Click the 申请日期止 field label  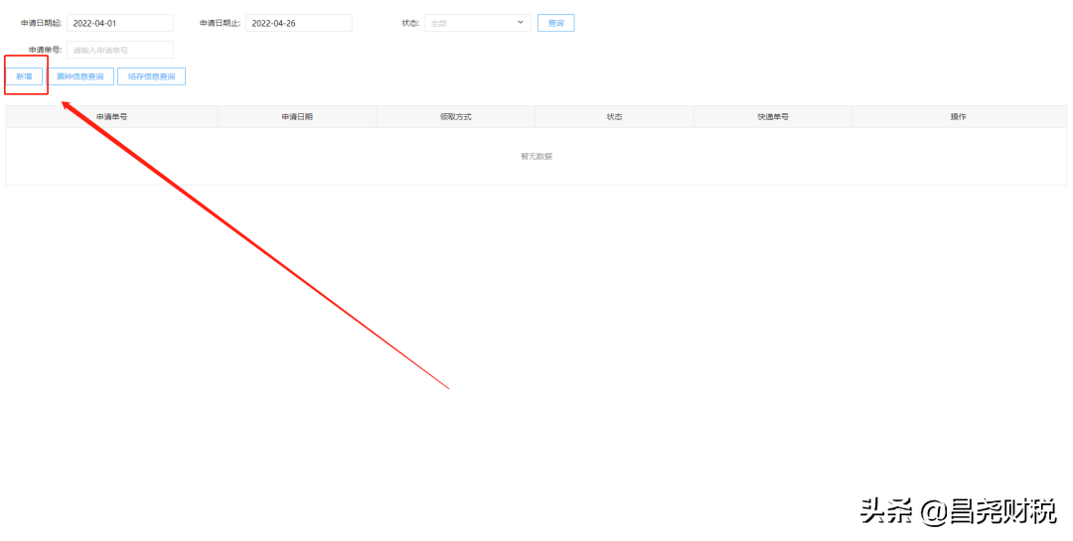click(220, 23)
